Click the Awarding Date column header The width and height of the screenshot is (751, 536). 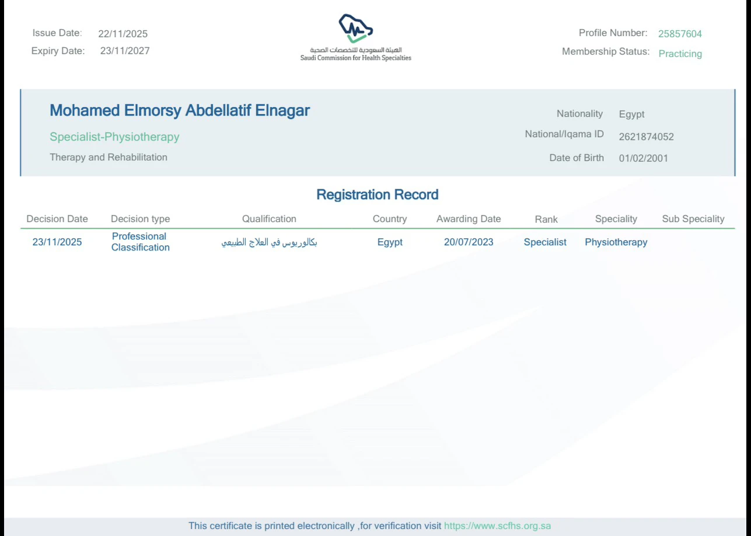click(468, 219)
